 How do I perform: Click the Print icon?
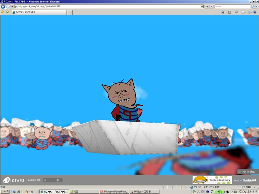(236, 12)
